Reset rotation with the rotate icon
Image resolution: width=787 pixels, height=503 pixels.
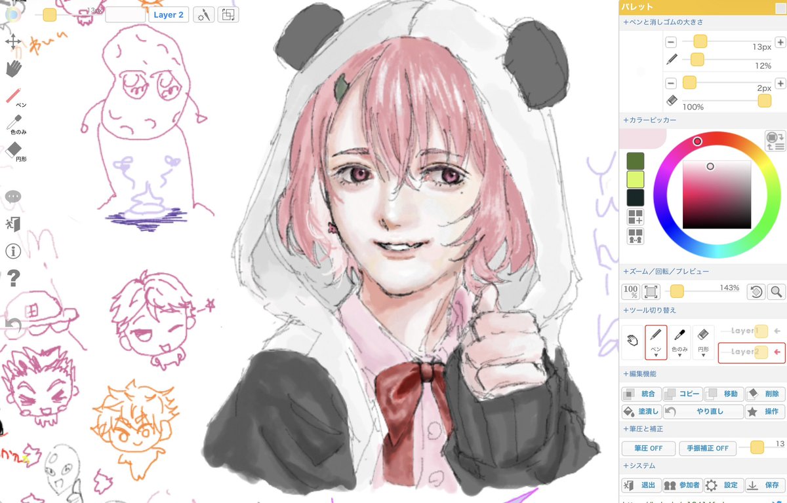click(756, 292)
